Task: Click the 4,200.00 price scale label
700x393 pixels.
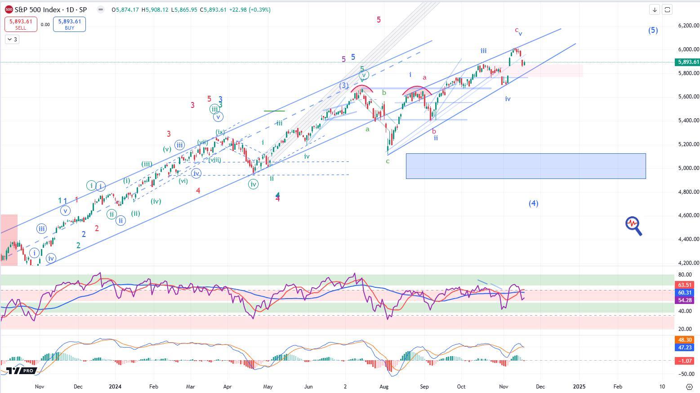Action: click(x=688, y=263)
